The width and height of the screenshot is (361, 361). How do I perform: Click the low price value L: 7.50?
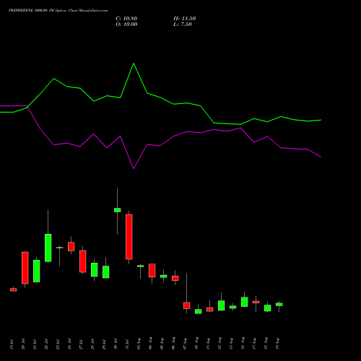pyautogui.click(x=183, y=25)
